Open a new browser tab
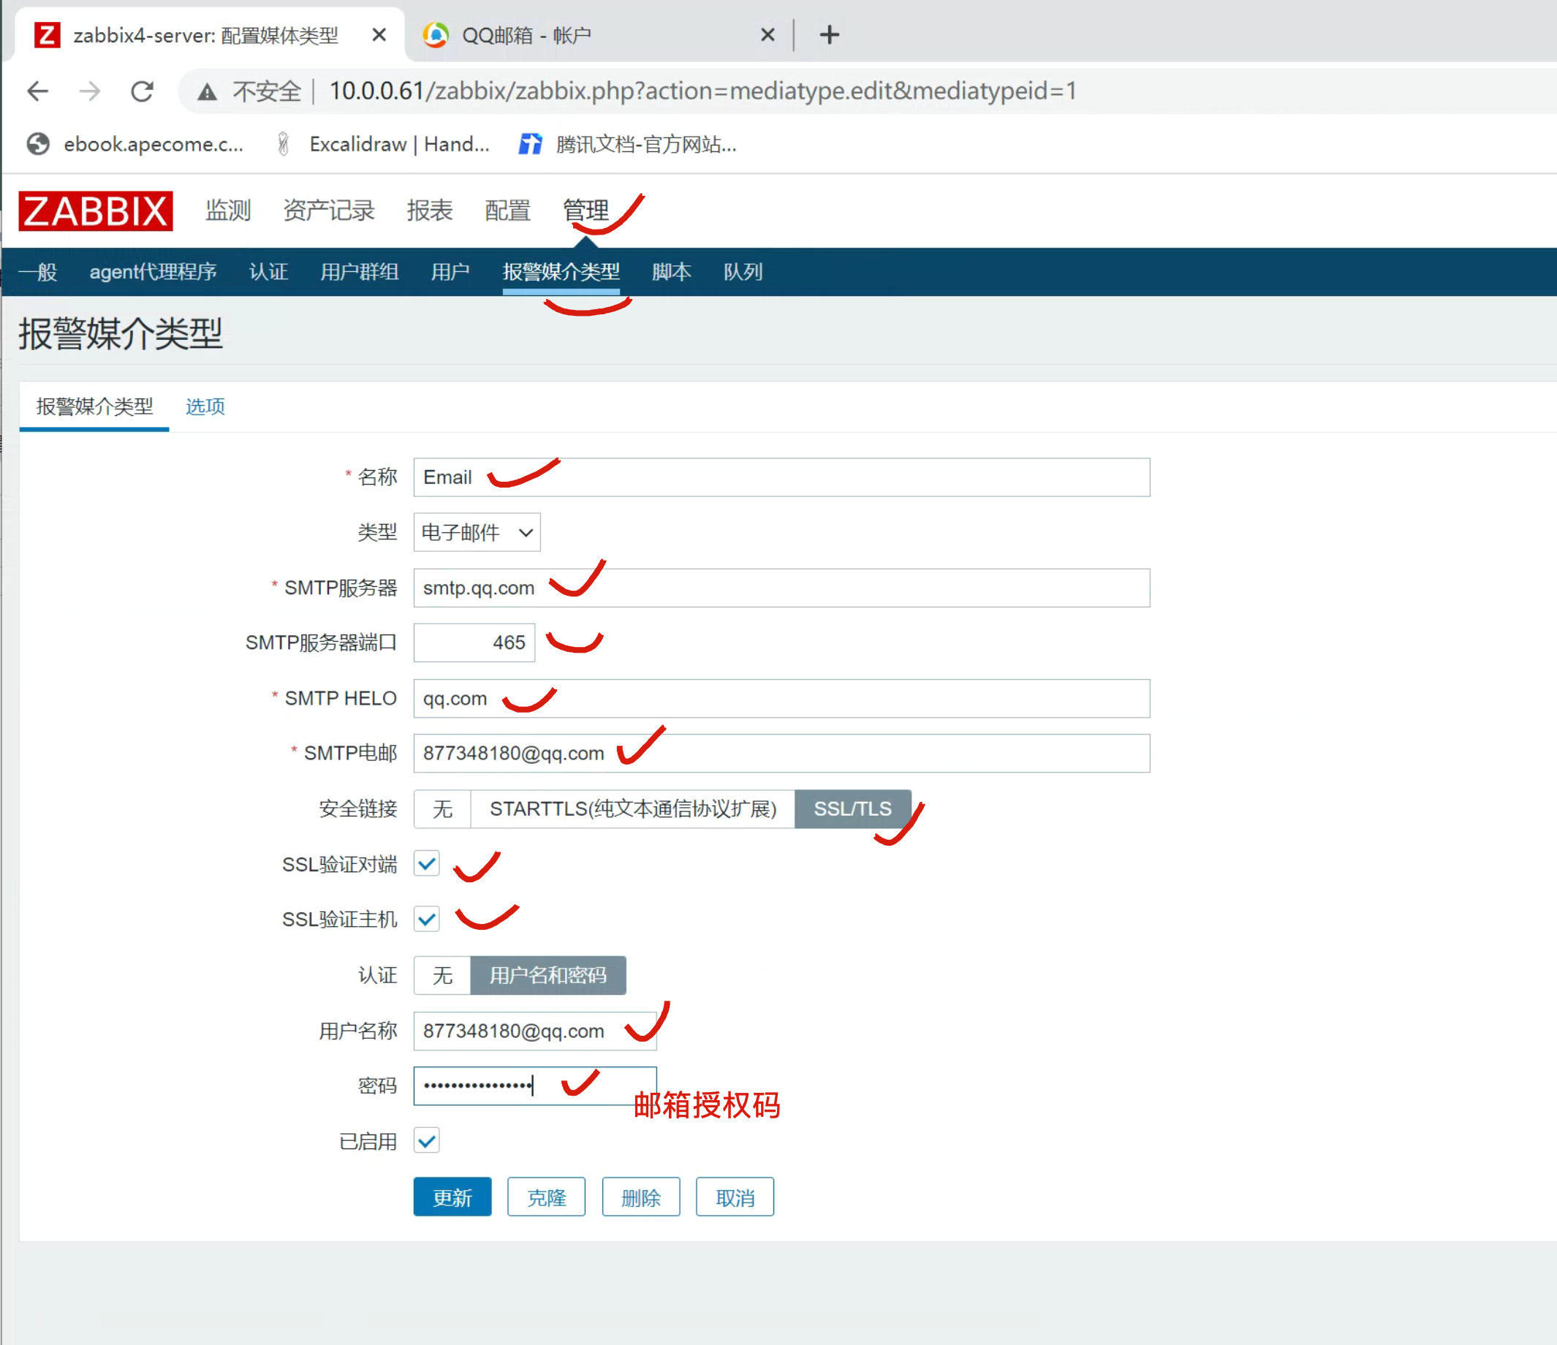1557x1345 pixels. coord(829,34)
